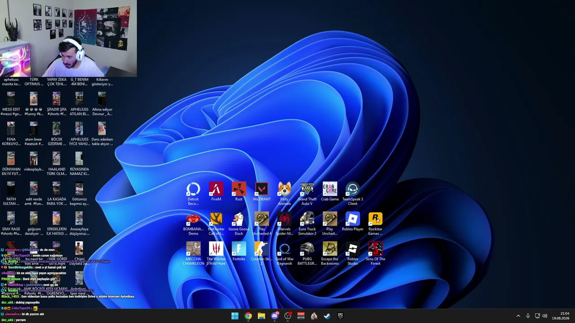The image size is (575, 323).
Task: Open the network status tray icon
Action: point(537,316)
